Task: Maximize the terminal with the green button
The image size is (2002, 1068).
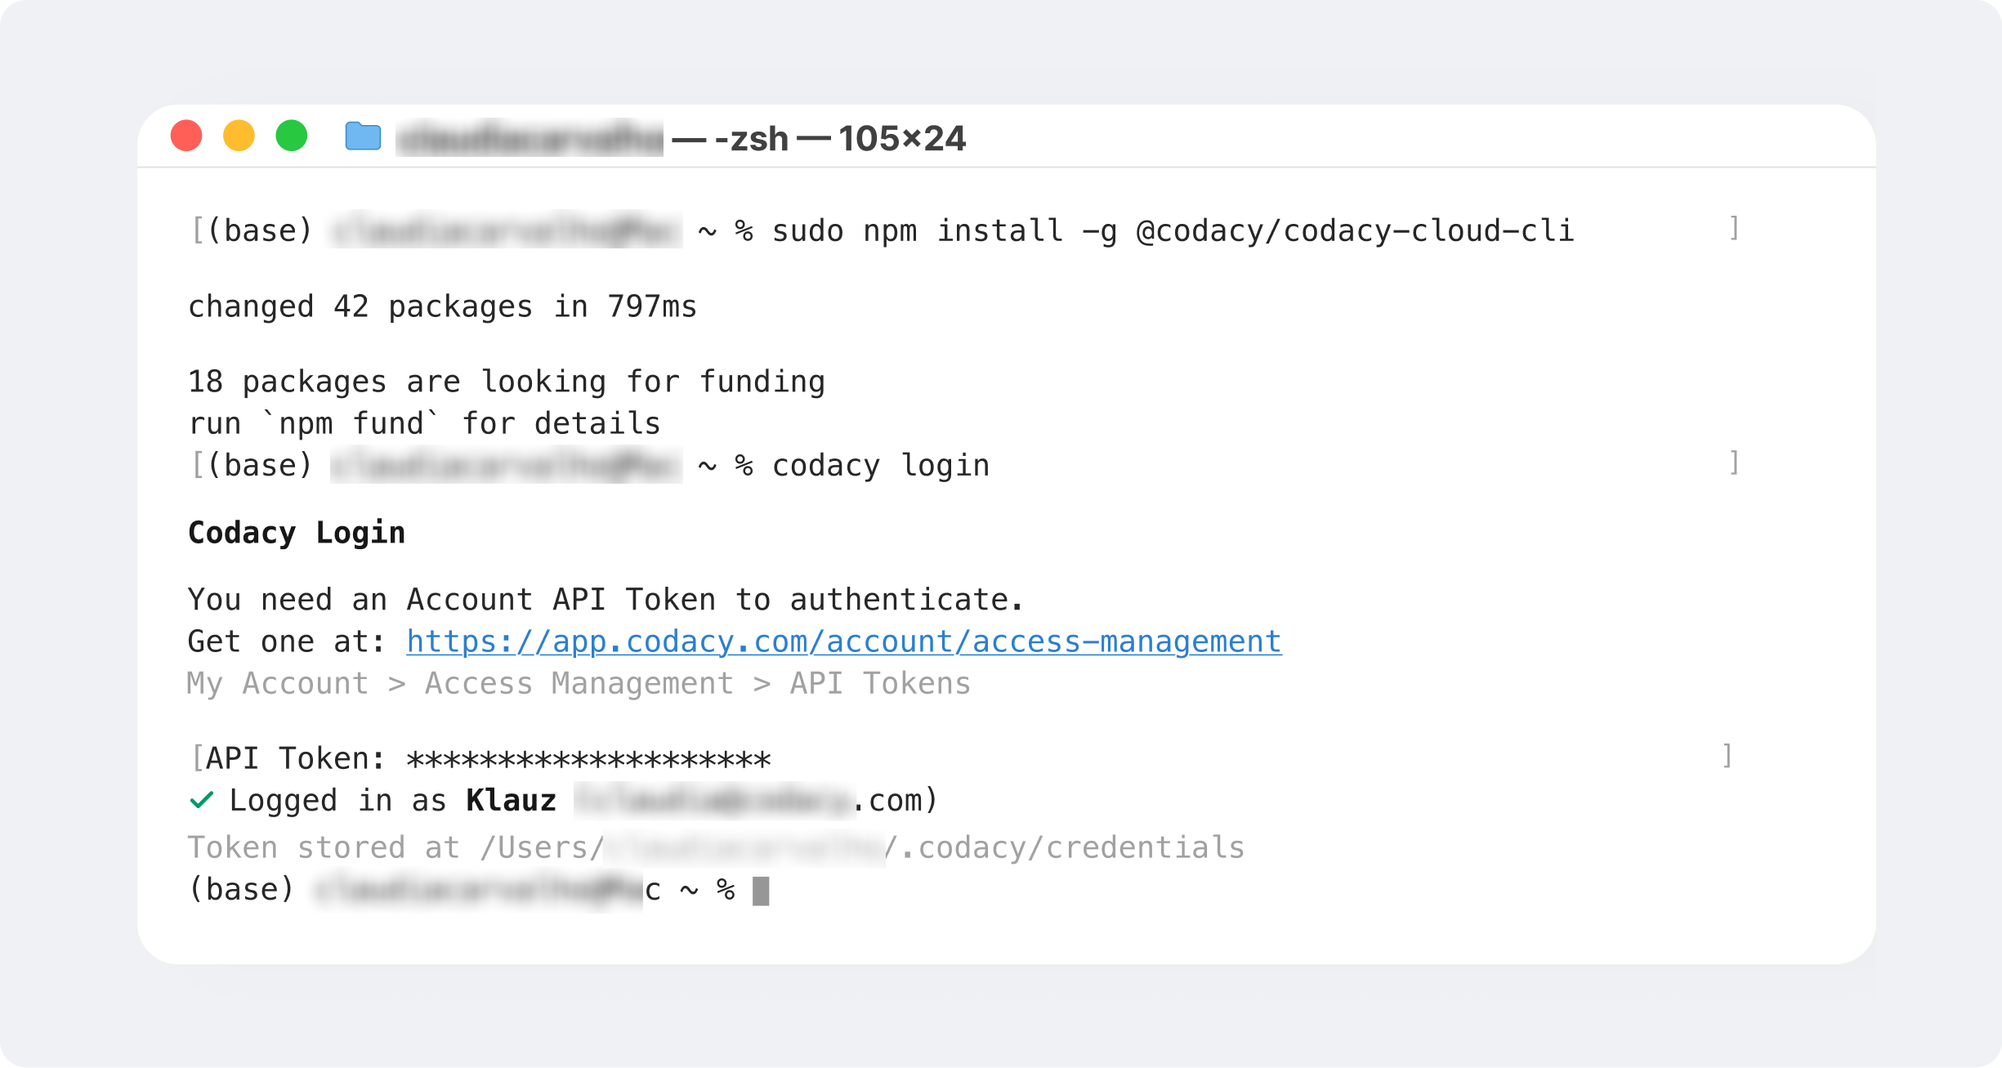Action: (292, 136)
